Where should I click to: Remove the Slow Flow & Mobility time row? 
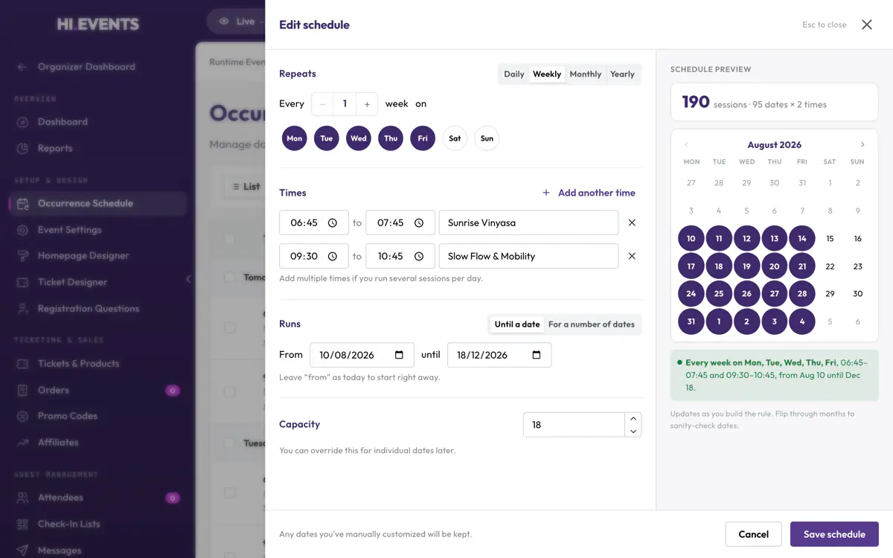click(x=632, y=256)
